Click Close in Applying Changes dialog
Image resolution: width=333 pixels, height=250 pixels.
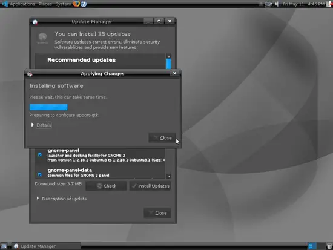(x=162, y=138)
